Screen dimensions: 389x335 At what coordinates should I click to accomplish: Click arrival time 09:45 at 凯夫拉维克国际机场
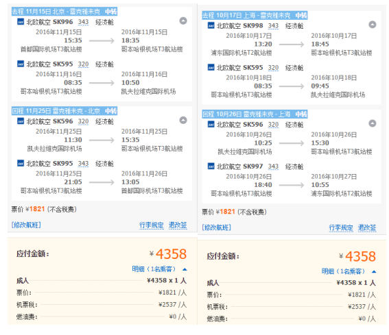(x=320, y=86)
